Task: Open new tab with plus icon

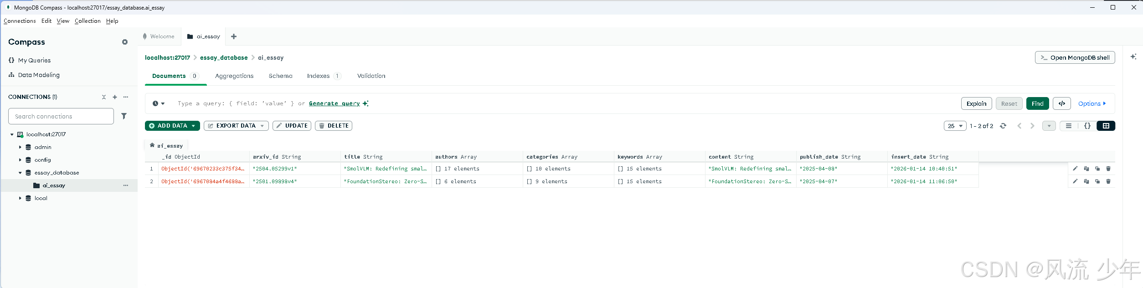Action: pos(234,36)
